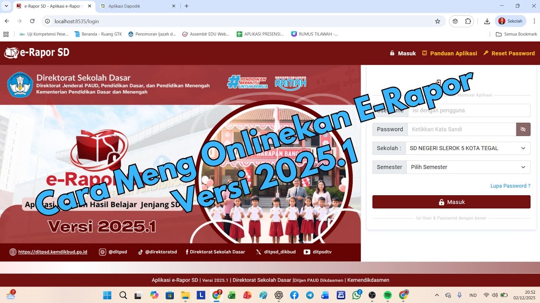Open Panduan Aplikasi in the top navigation
Screen dimensions: 540x303
[450, 53]
